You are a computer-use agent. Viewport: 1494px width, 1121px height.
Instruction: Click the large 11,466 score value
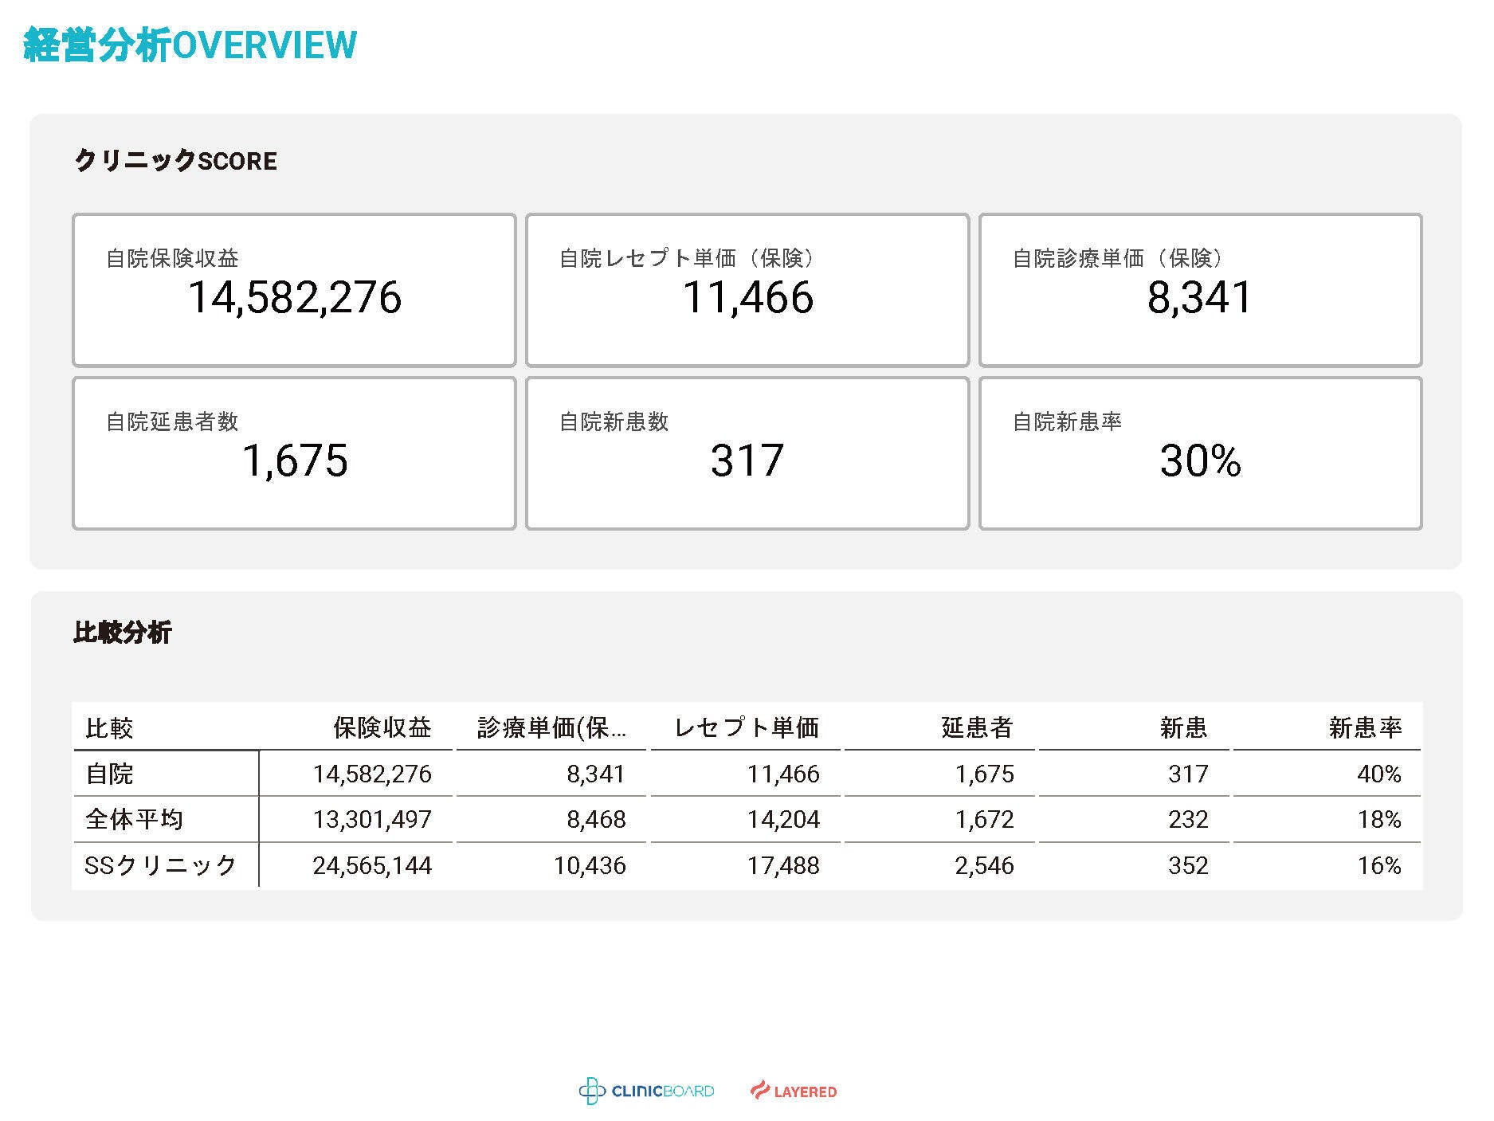(747, 298)
